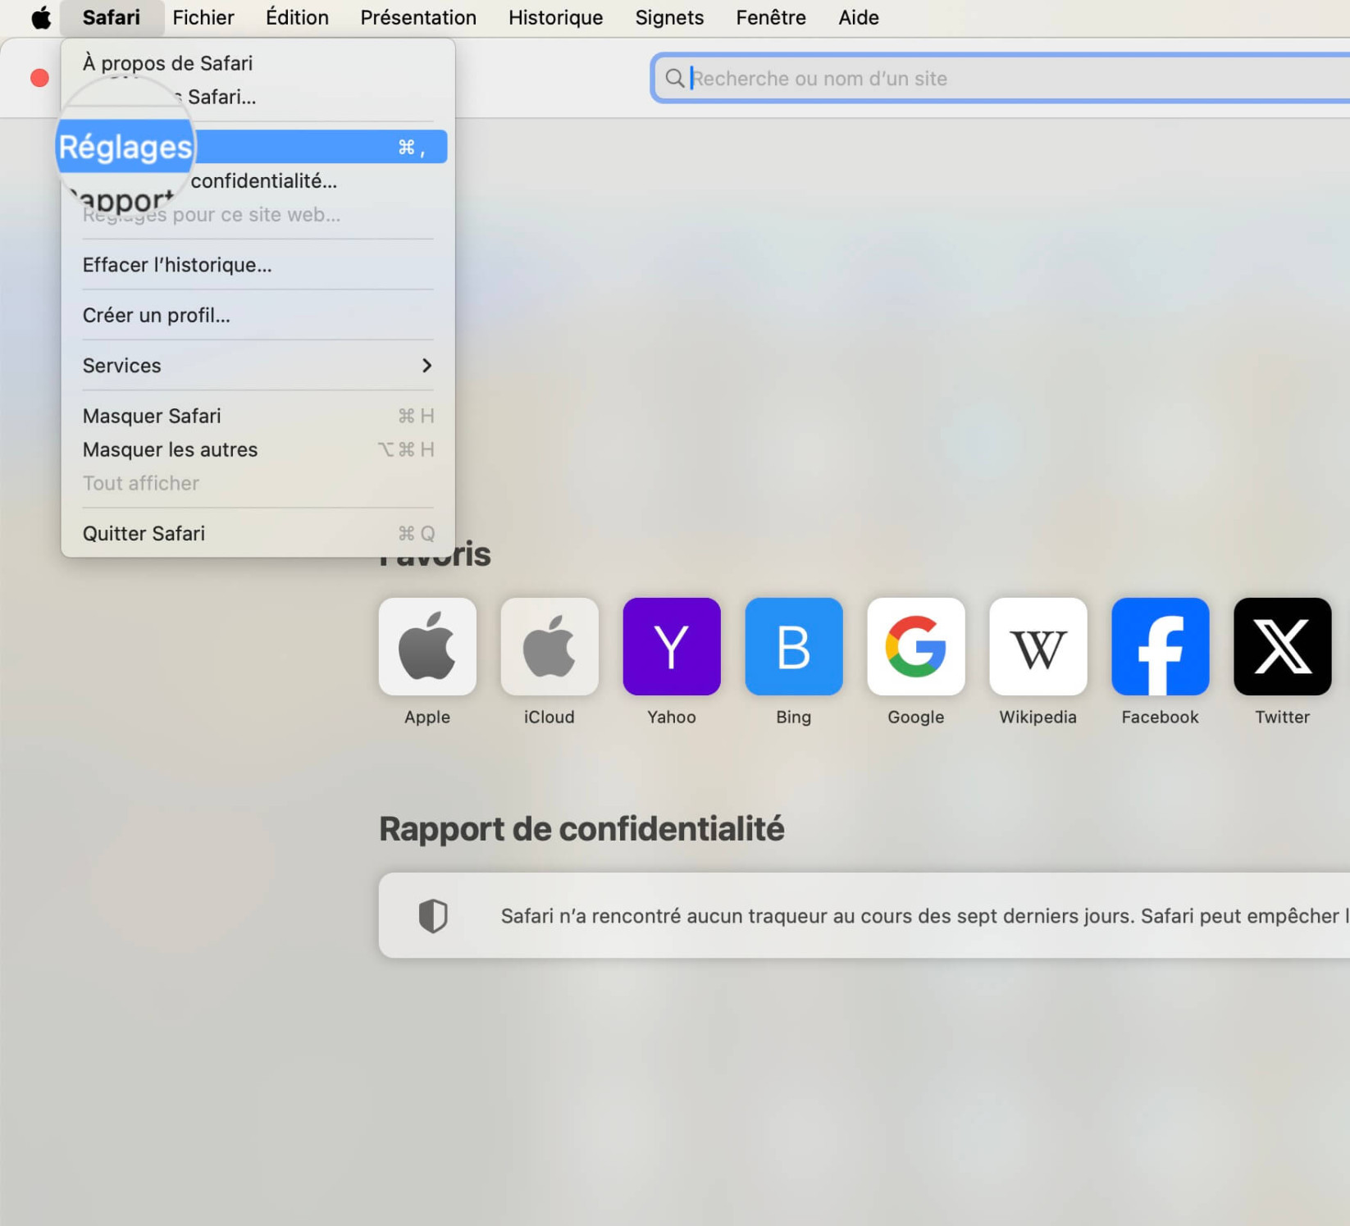
Task: Expand the Services submenu arrow
Action: pyautogui.click(x=426, y=365)
